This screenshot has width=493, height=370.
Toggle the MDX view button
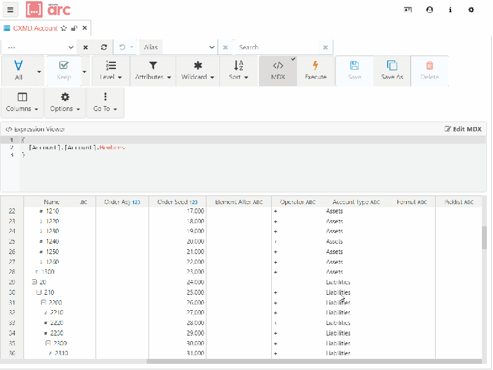278,71
